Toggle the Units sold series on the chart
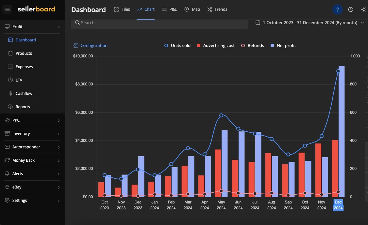Image resolution: width=368 pixels, height=225 pixels. (x=177, y=45)
